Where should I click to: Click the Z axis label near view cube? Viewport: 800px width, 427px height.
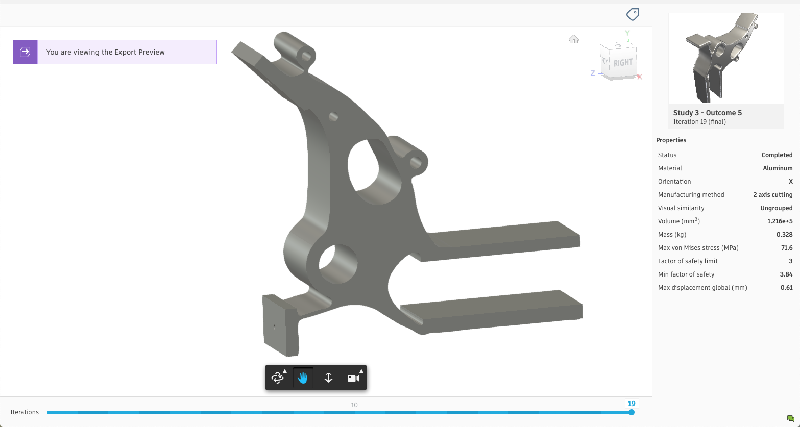(593, 73)
